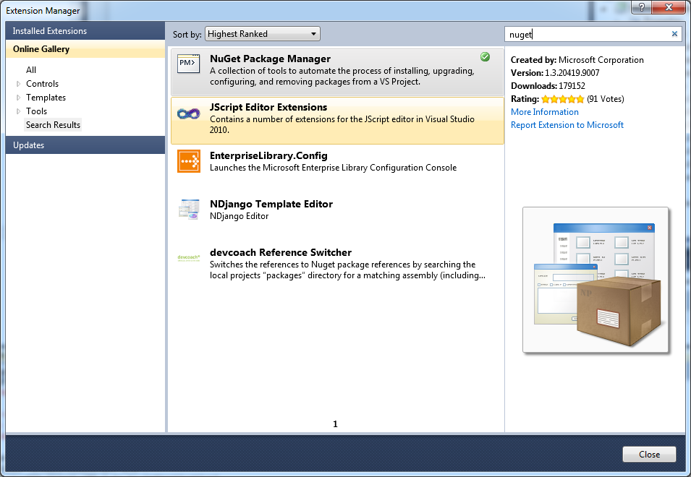Screen dimensions: 691x477
Task: Open the Installed Extensions section
Action: coord(85,31)
